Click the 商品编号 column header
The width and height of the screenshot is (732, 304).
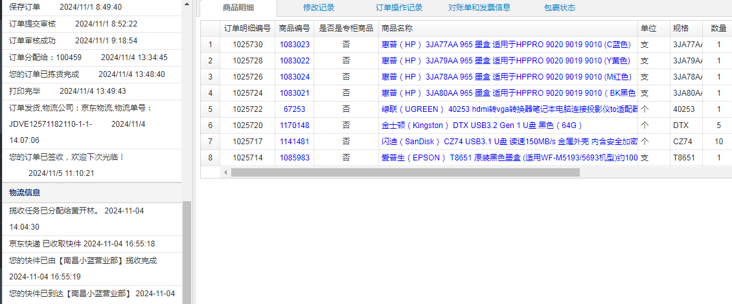click(295, 28)
